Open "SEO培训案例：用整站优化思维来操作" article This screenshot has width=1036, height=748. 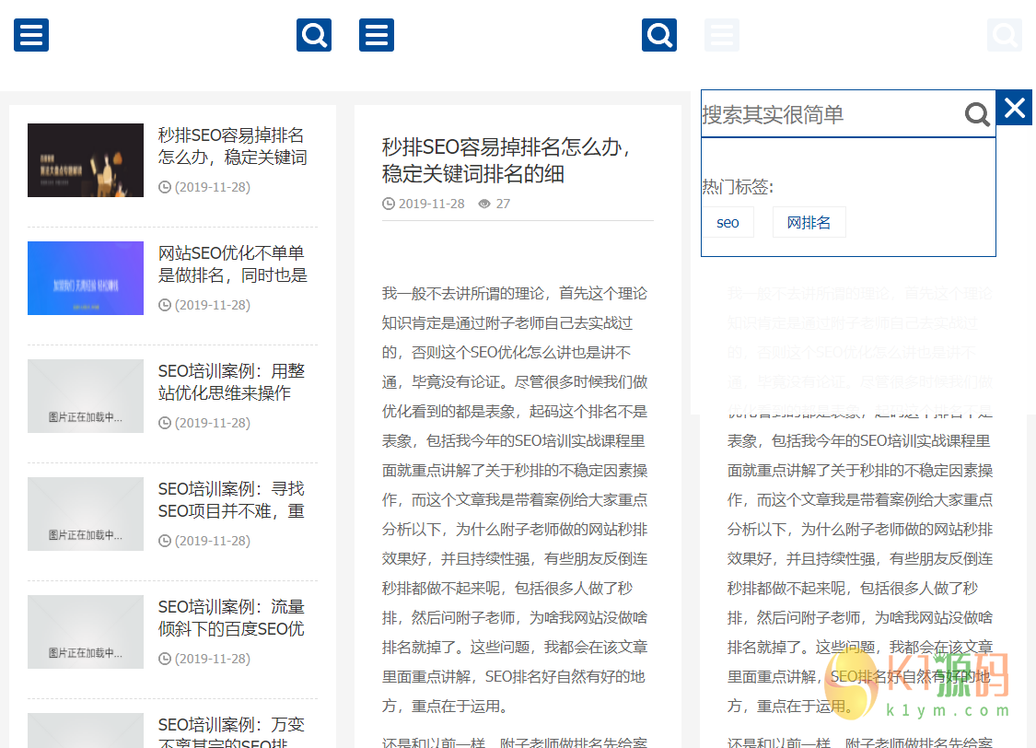pyautogui.click(x=231, y=382)
